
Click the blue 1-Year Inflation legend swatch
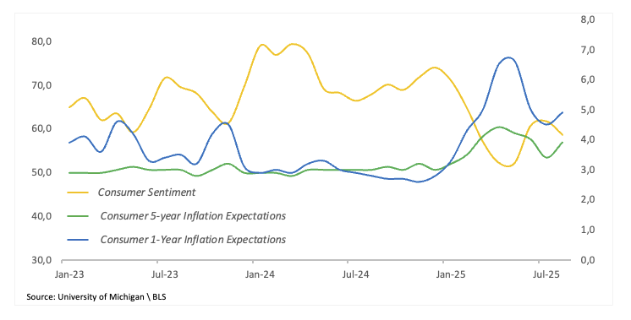(78, 240)
